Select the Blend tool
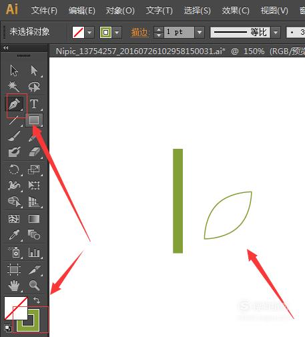 (34, 235)
